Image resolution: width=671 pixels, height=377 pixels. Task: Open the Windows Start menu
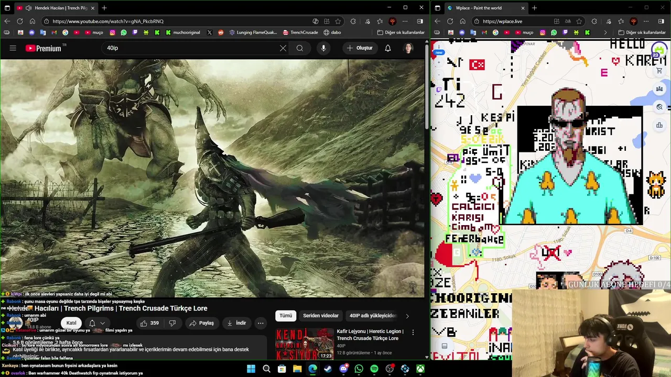(251, 369)
